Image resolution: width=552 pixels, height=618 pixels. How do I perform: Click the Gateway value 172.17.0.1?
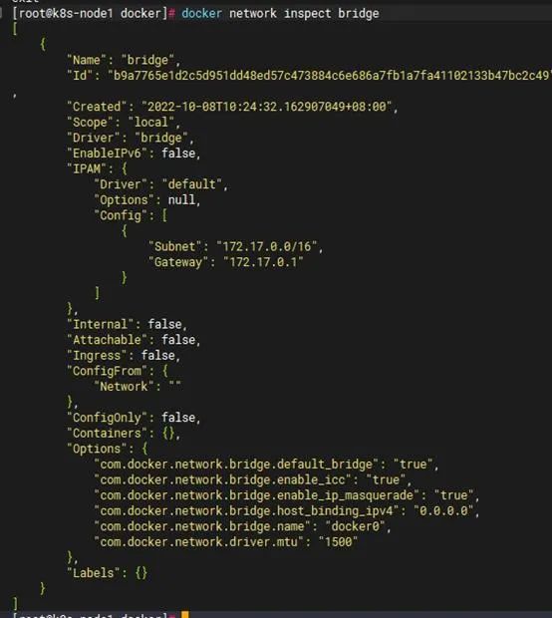click(x=263, y=262)
